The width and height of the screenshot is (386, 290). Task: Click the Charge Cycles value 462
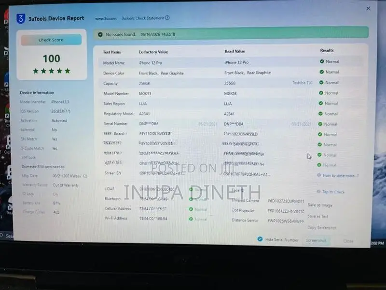point(56,212)
